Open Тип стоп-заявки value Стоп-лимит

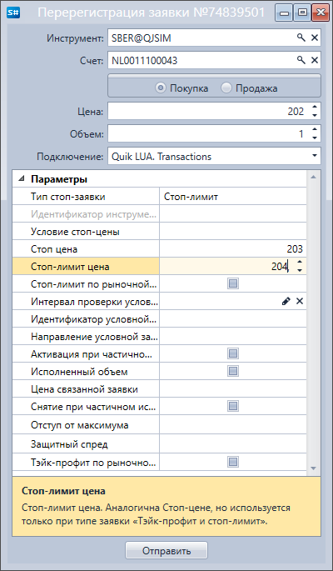tap(232, 197)
